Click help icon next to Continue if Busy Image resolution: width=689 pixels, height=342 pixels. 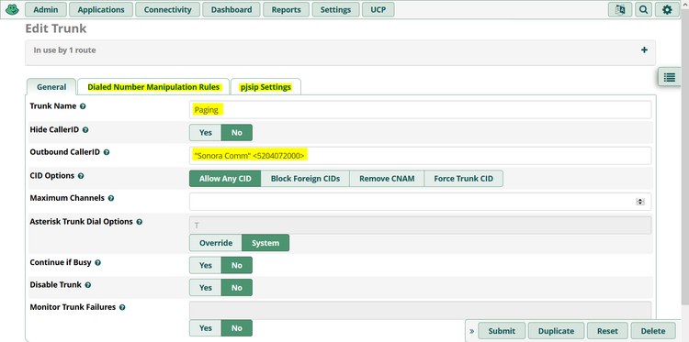97,262
